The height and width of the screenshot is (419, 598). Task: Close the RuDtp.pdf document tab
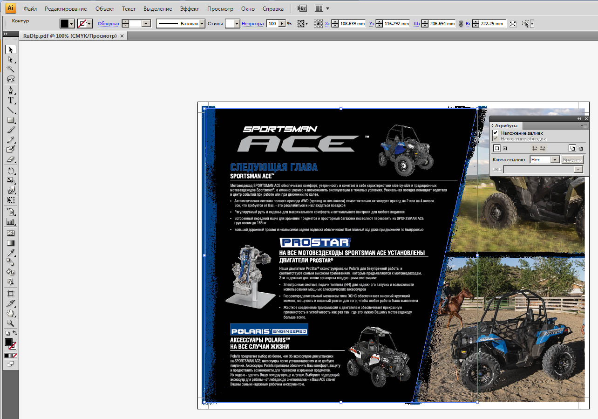(x=122, y=36)
